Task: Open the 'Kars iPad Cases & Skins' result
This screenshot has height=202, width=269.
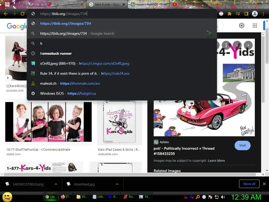Action: click(x=119, y=150)
